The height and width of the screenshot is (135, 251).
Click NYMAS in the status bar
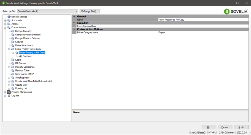pyautogui.click(x=213, y=133)
